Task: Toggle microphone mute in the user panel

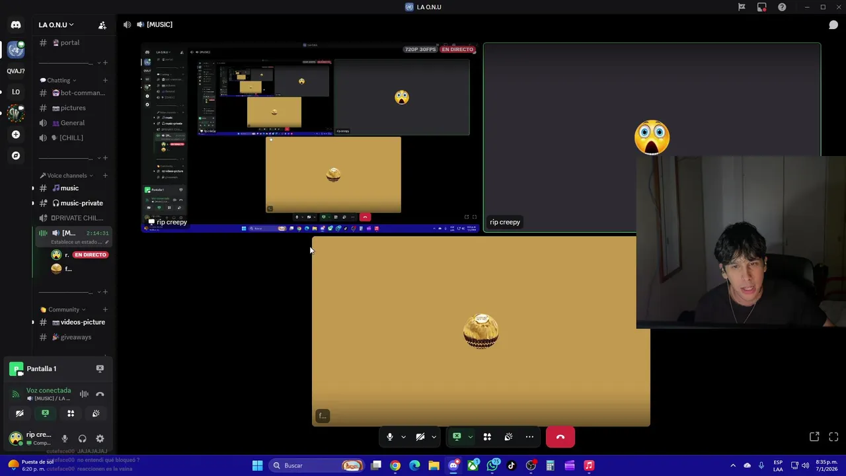Action: [x=65, y=438]
